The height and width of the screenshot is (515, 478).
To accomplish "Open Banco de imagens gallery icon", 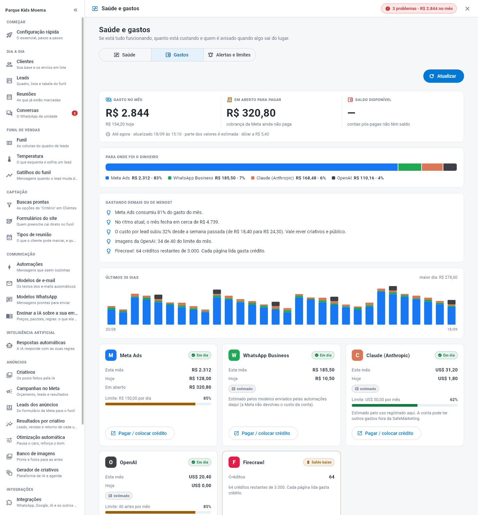I will [9, 457].
